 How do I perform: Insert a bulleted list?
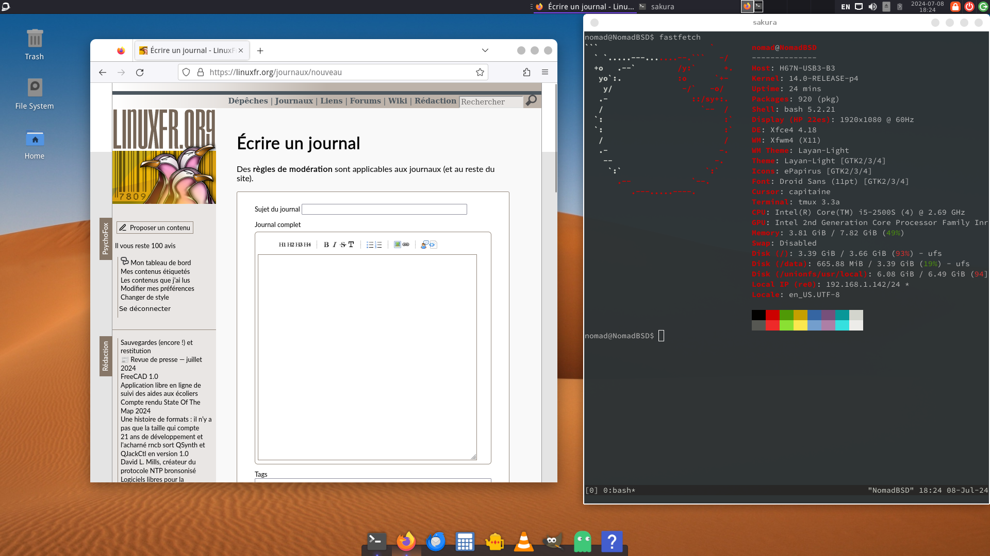370,245
